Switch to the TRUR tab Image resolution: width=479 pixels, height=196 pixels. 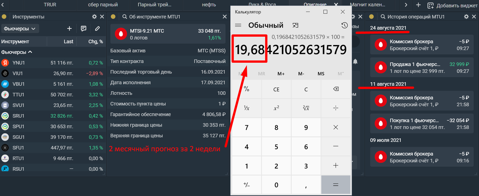click(49, 5)
